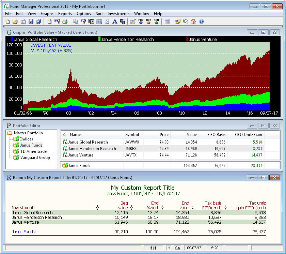Open the Graphs menu
286x254 pixels.
[47, 14]
